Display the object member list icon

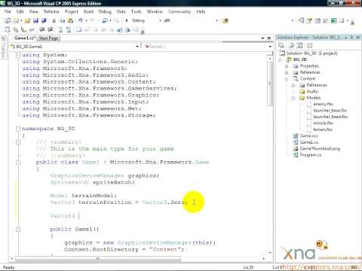(8, 30)
